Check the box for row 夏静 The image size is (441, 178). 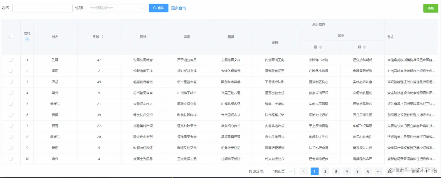click(x=11, y=115)
